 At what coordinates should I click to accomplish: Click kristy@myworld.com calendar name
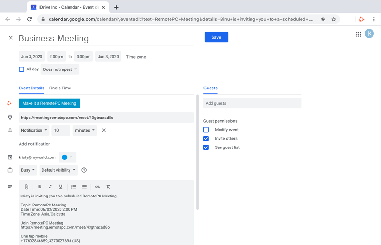(37, 157)
